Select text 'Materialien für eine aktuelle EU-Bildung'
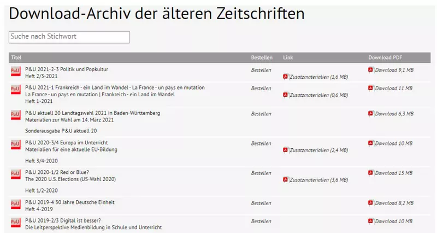The image size is (437, 233). [x=71, y=149]
